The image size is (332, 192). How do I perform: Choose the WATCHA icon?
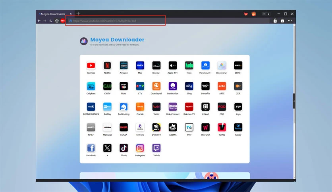tap(205, 127)
